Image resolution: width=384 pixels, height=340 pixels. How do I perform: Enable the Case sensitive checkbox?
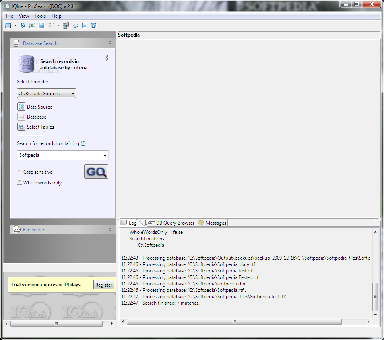tap(20, 172)
